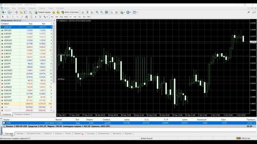Open a new chart window
Screen dimensions: 257x144
(x=3, y=12)
